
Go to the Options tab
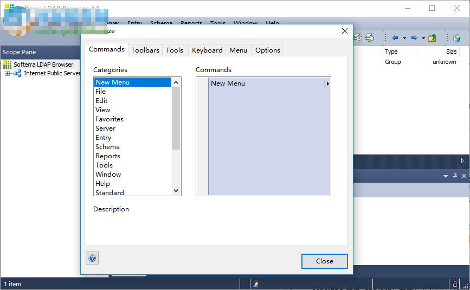click(268, 50)
